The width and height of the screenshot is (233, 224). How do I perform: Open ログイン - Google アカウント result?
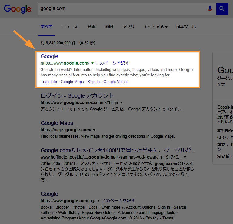pyautogui.click(x=77, y=96)
